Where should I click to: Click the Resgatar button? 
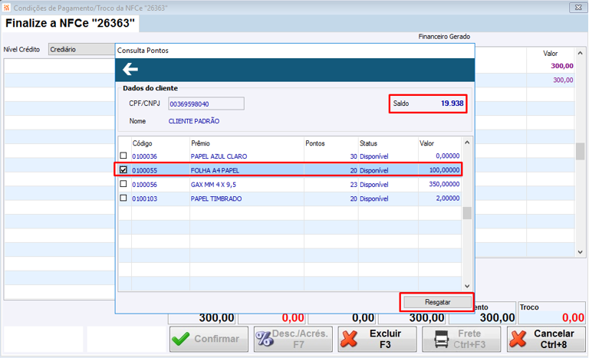438,302
